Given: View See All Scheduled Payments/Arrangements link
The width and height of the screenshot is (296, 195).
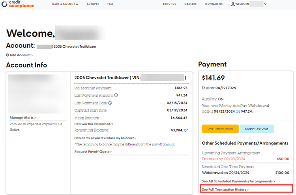Looking at the screenshot, I should [238, 181].
